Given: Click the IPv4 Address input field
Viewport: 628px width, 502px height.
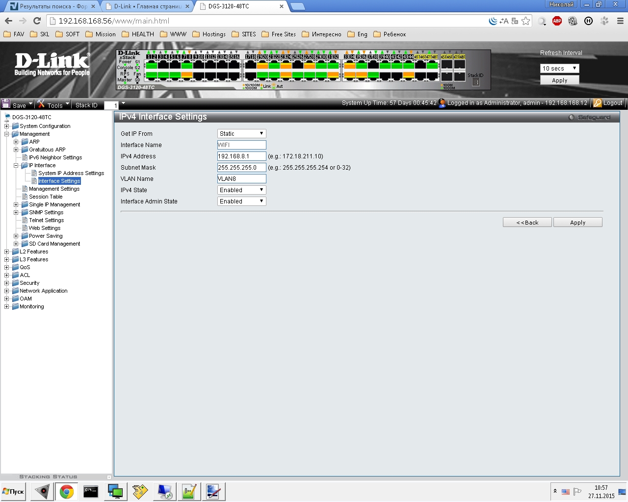Looking at the screenshot, I should (241, 156).
